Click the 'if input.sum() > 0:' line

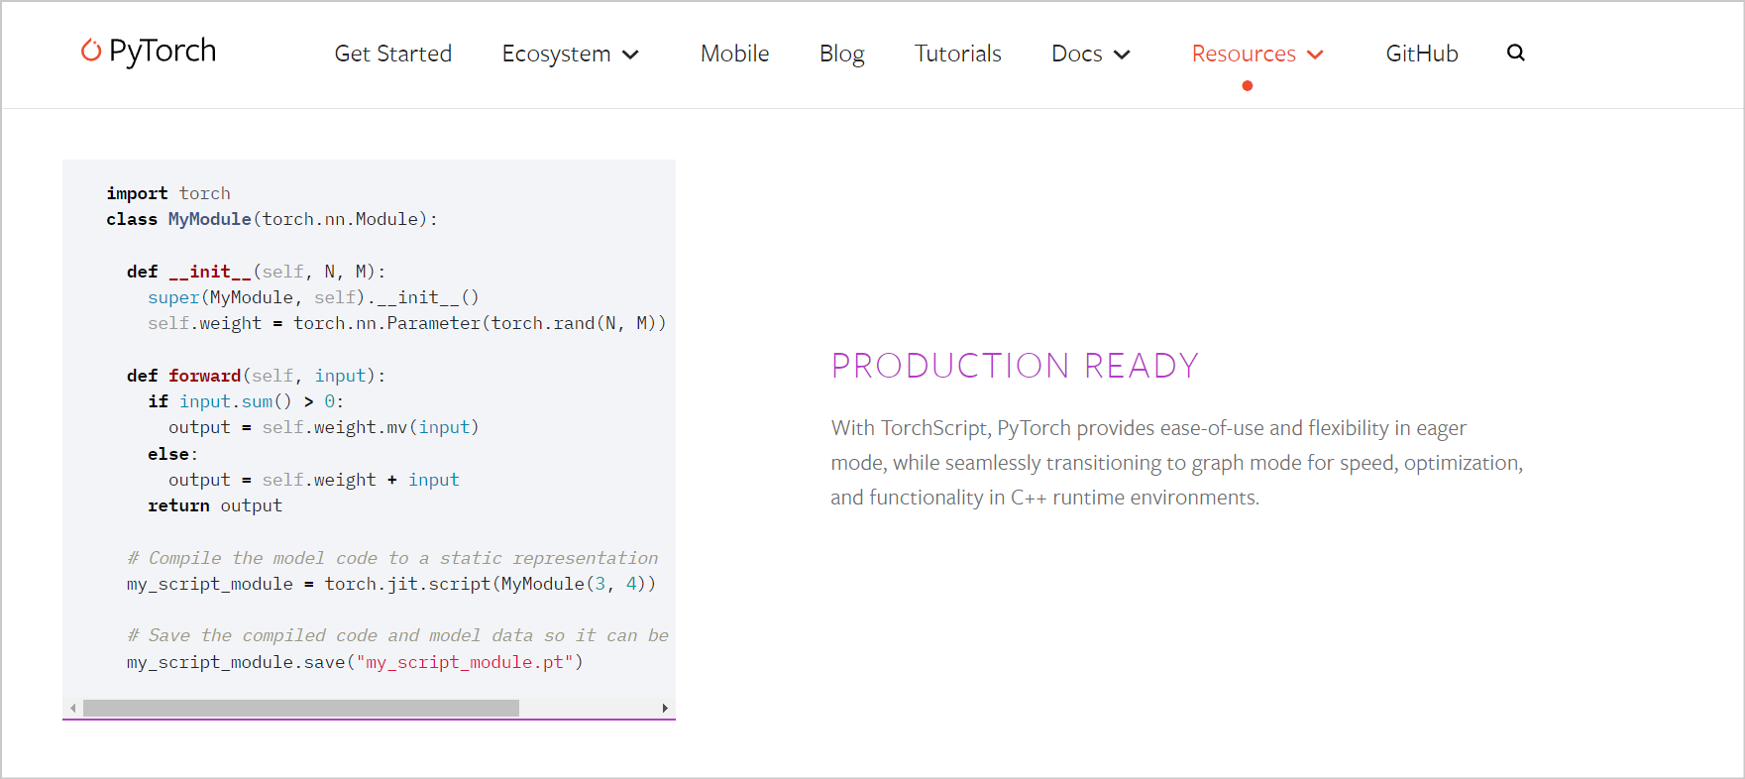coord(246,401)
